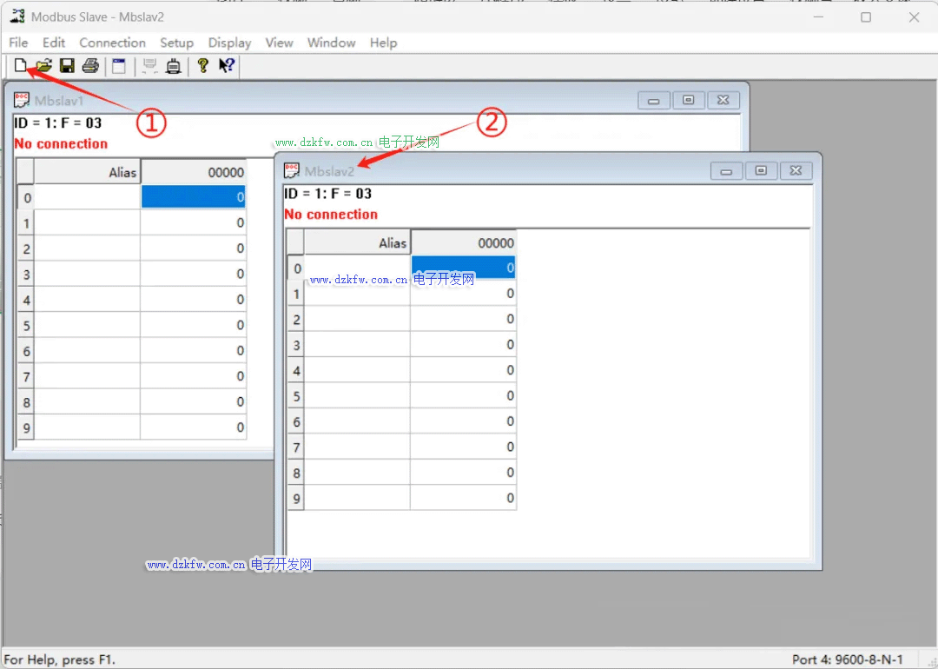Image resolution: width=938 pixels, height=669 pixels.
Task: Click the 00000 column header in Mbslav2
Action: point(463,243)
